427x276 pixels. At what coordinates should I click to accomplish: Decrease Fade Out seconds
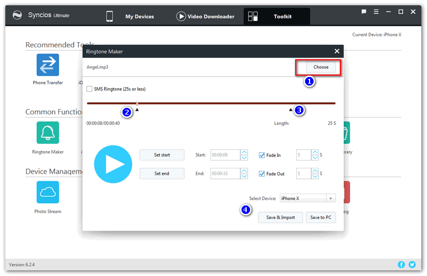pos(315,176)
